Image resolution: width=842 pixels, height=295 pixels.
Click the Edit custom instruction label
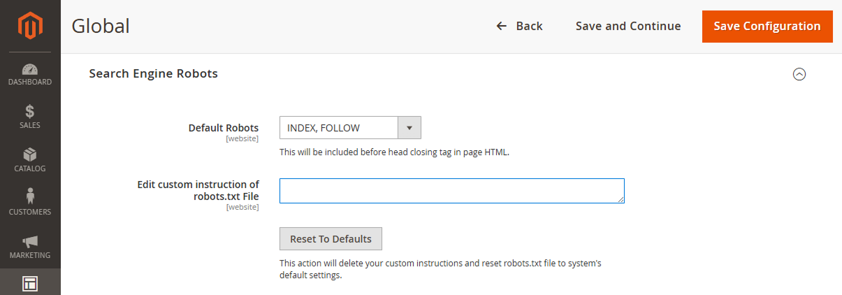[x=198, y=190]
